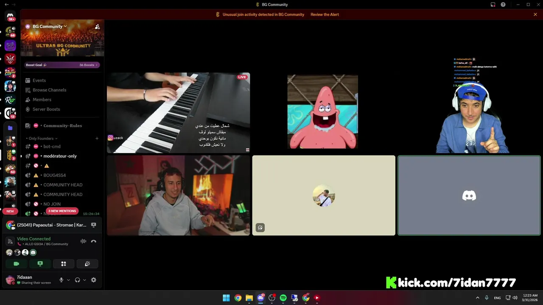Image resolution: width=543 pixels, height=305 pixels.
Task: Open File Explorer from the taskbar
Action: click(249, 298)
